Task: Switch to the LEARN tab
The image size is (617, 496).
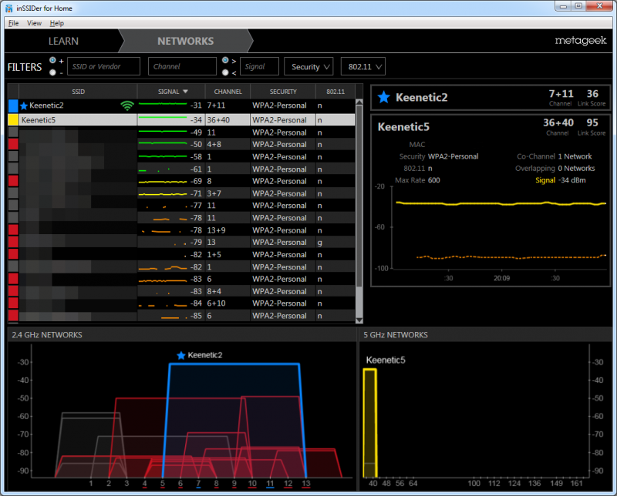Action: tap(63, 41)
